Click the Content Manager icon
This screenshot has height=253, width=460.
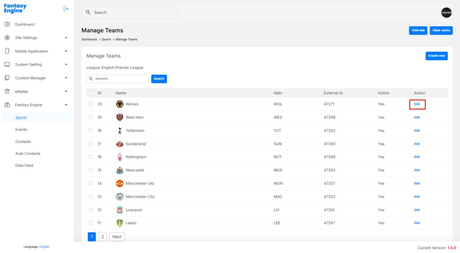(7, 78)
